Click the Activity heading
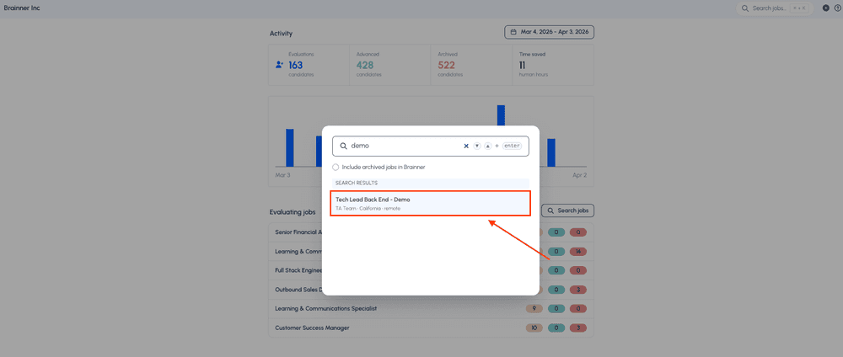This screenshot has width=843, height=357. tap(281, 34)
